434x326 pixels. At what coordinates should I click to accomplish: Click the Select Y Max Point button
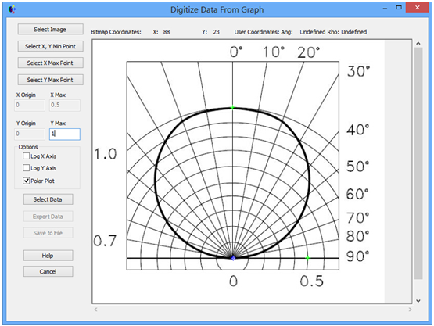click(50, 80)
